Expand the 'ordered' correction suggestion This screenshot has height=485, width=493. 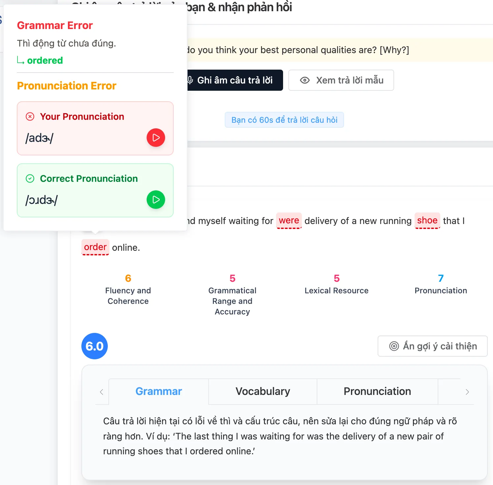45,60
